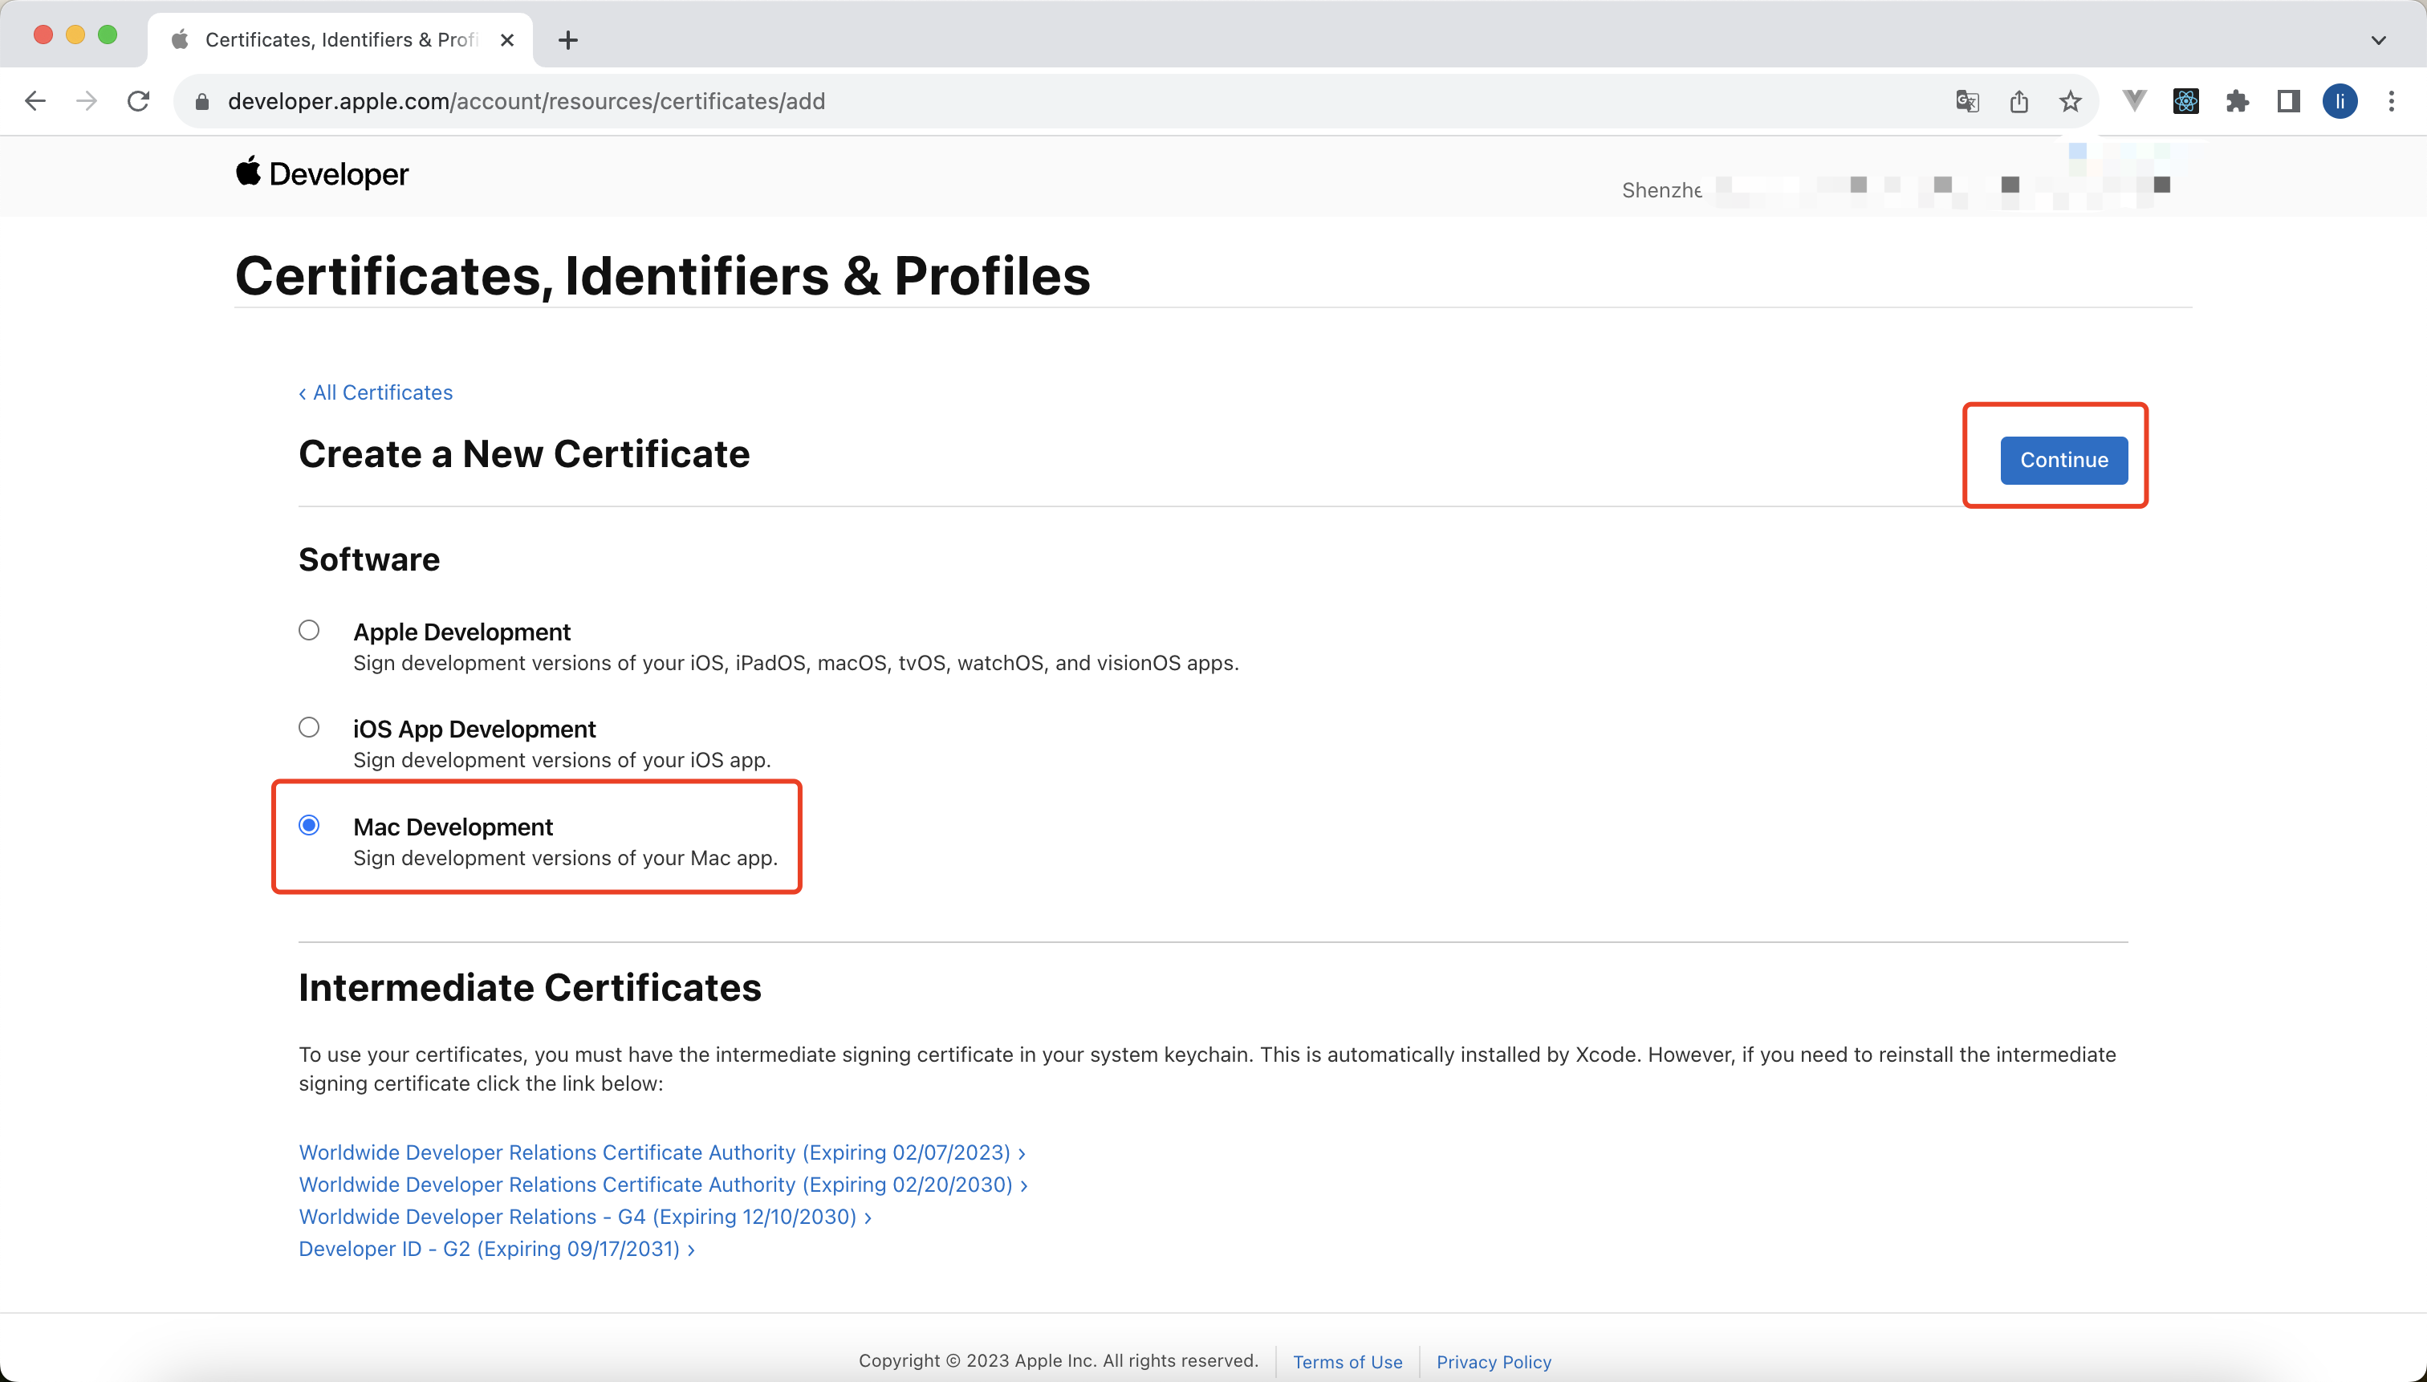Click the page reload icon

tap(140, 100)
